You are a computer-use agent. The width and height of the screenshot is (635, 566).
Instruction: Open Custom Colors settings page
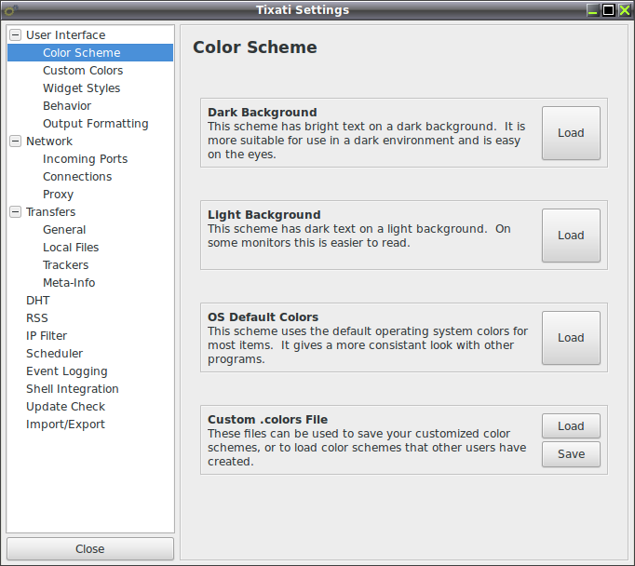[83, 71]
